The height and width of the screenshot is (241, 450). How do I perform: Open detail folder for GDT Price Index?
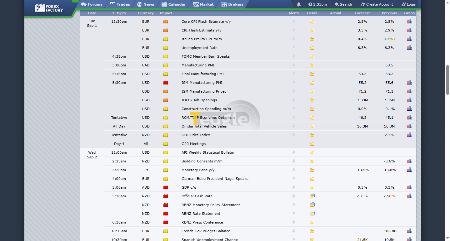[x=312, y=135]
